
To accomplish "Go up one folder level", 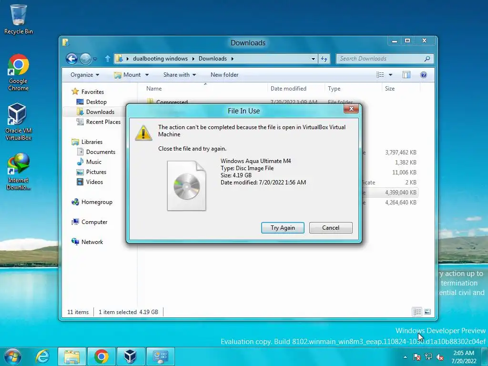I will point(108,59).
